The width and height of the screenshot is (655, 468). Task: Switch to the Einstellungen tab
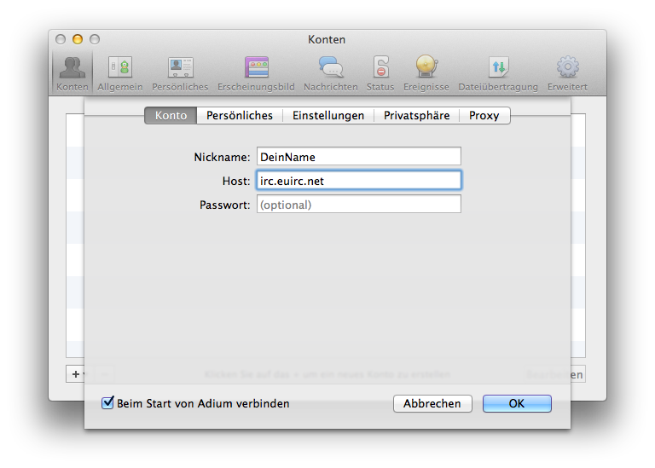(328, 115)
